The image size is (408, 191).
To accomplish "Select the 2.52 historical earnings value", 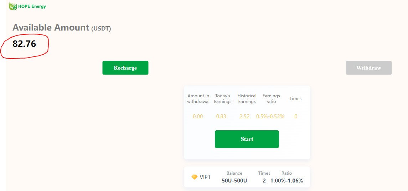I will (x=244, y=116).
